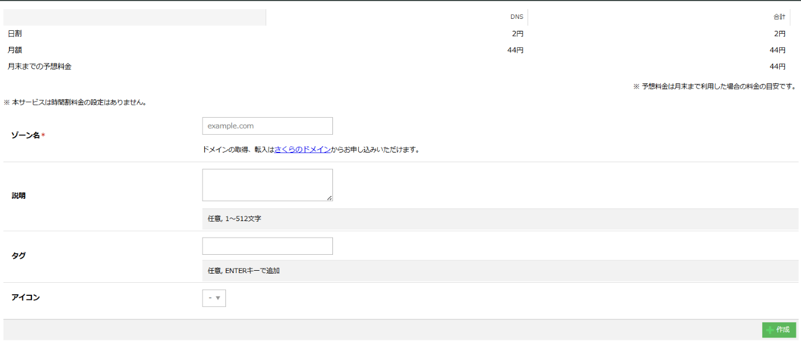Click the ゾーン名 input field
This screenshot has width=801, height=345.
click(267, 126)
